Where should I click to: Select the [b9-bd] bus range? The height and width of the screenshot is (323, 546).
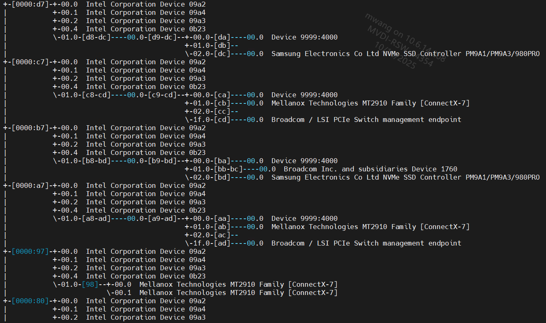(162, 161)
